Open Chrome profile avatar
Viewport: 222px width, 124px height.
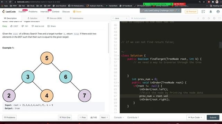click(x=217, y=2)
